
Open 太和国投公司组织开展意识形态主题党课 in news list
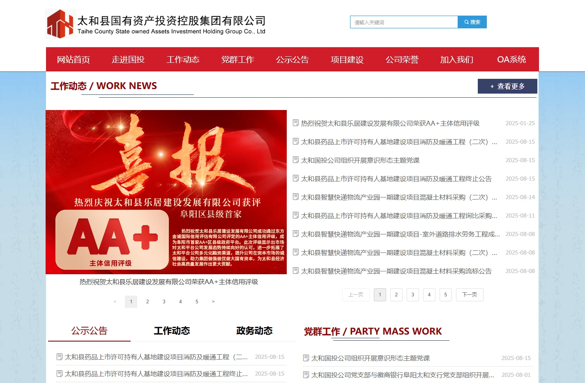360,160
